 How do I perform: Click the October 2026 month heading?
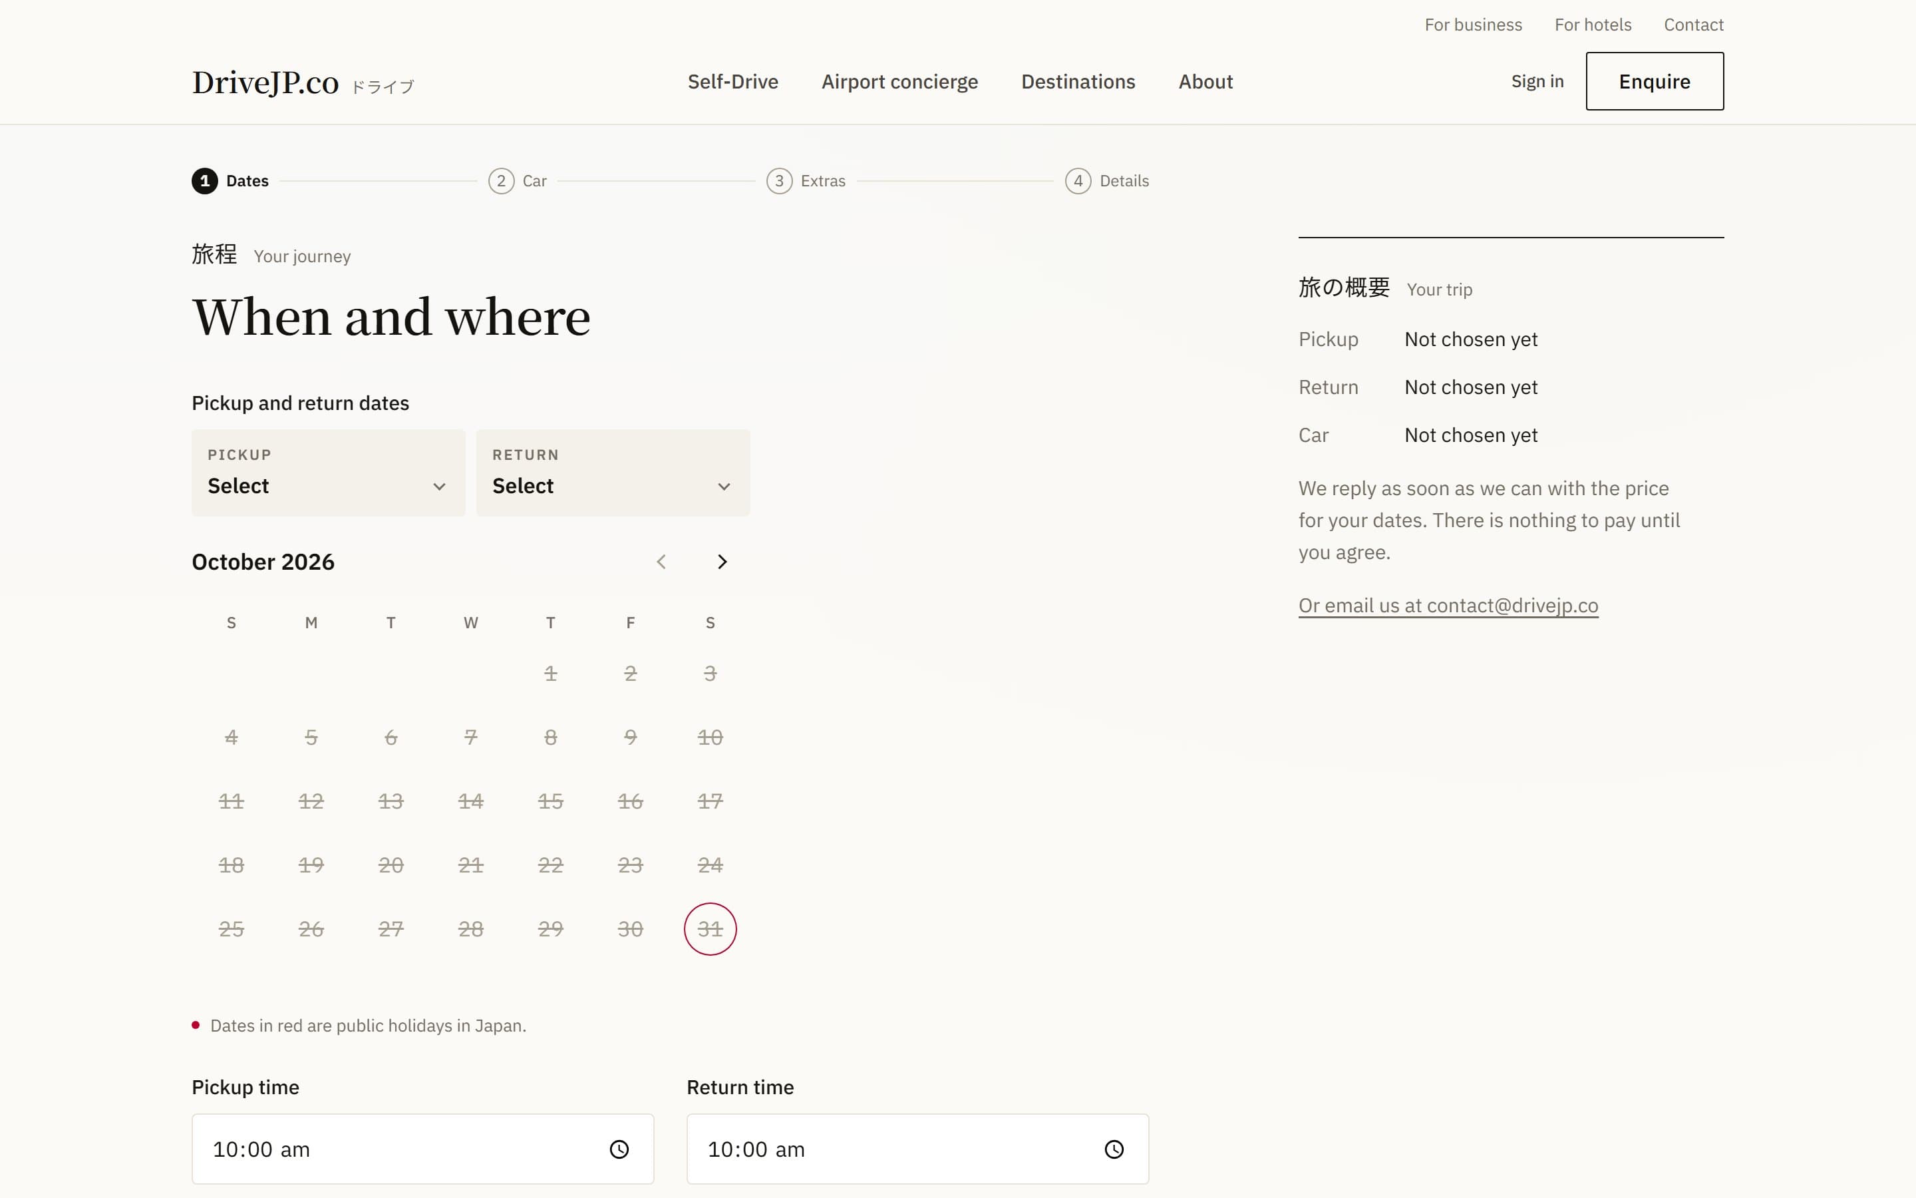click(263, 562)
